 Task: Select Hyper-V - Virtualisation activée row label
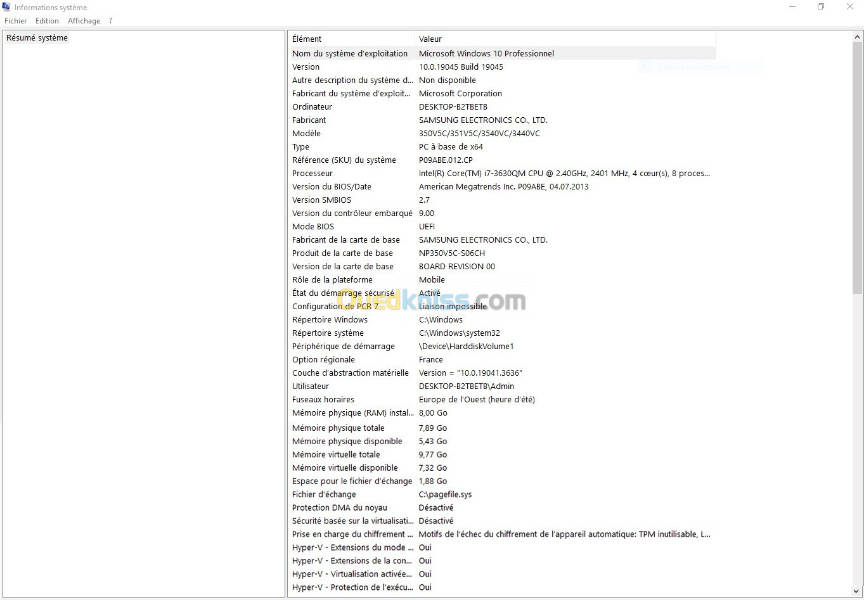point(352,575)
